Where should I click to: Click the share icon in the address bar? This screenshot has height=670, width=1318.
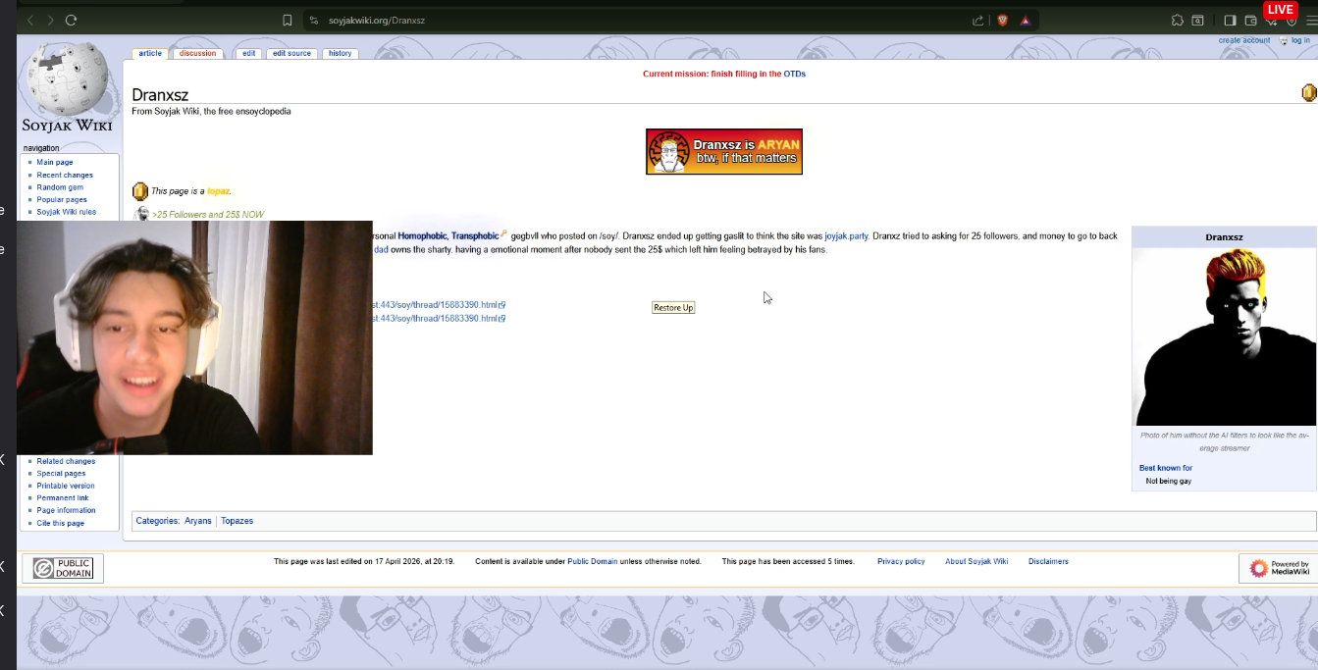977,20
